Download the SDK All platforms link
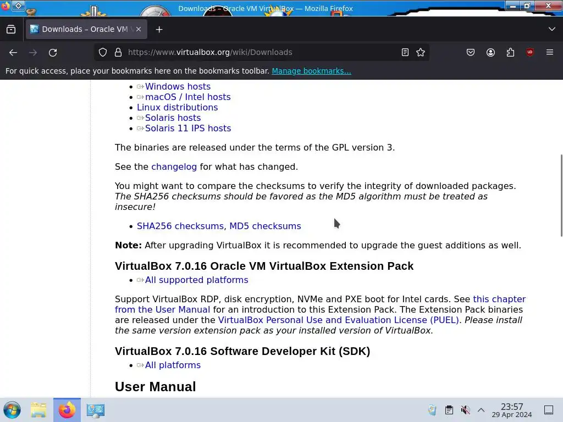The image size is (563, 422). (x=173, y=365)
